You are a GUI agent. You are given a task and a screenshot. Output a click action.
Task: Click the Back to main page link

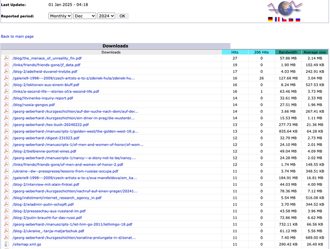click(17, 37)
